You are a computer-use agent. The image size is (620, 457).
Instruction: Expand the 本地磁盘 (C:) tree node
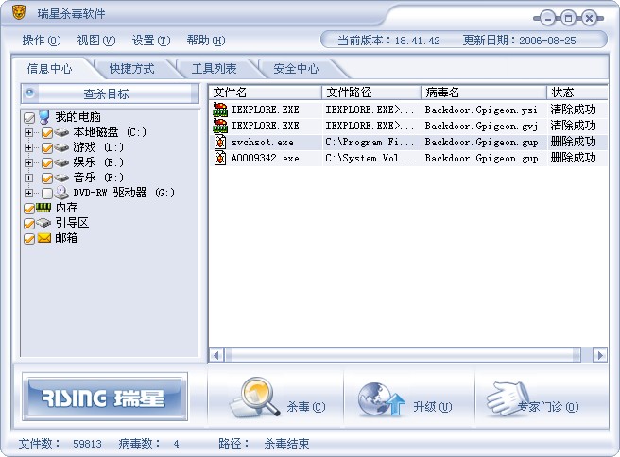click(28, 132)
